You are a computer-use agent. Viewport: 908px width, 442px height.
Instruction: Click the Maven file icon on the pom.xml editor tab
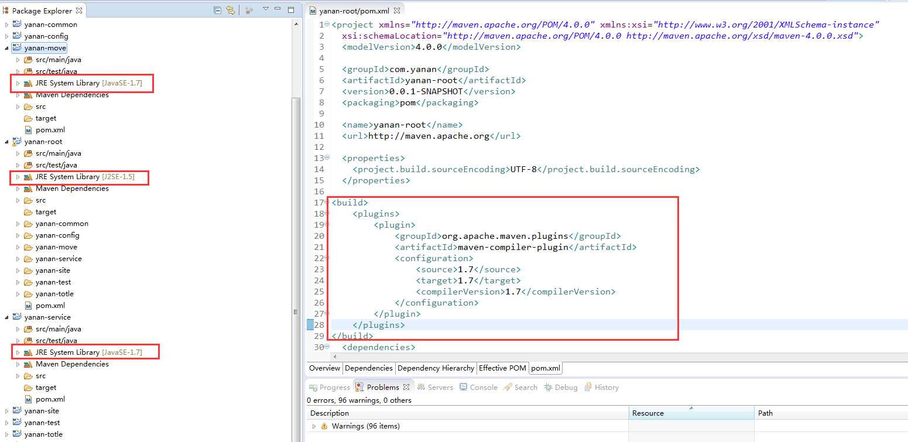point(313,11)
